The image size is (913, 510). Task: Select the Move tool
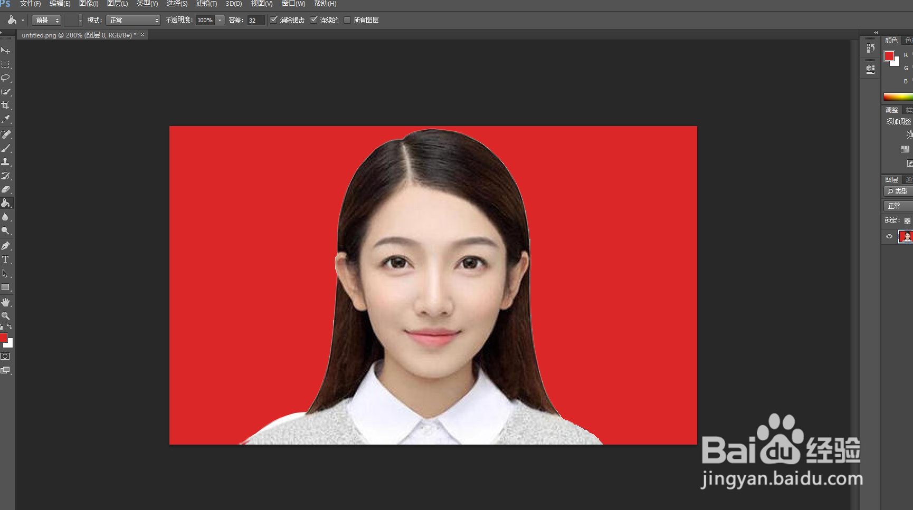click(6, 51)
